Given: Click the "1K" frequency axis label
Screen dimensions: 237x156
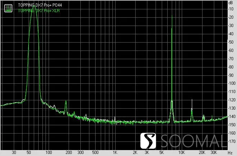Looking at the screenshot, I should click(x=115, y=153).
